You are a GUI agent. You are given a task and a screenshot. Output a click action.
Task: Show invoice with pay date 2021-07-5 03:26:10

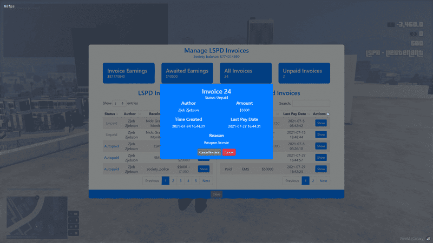[321, 146]
